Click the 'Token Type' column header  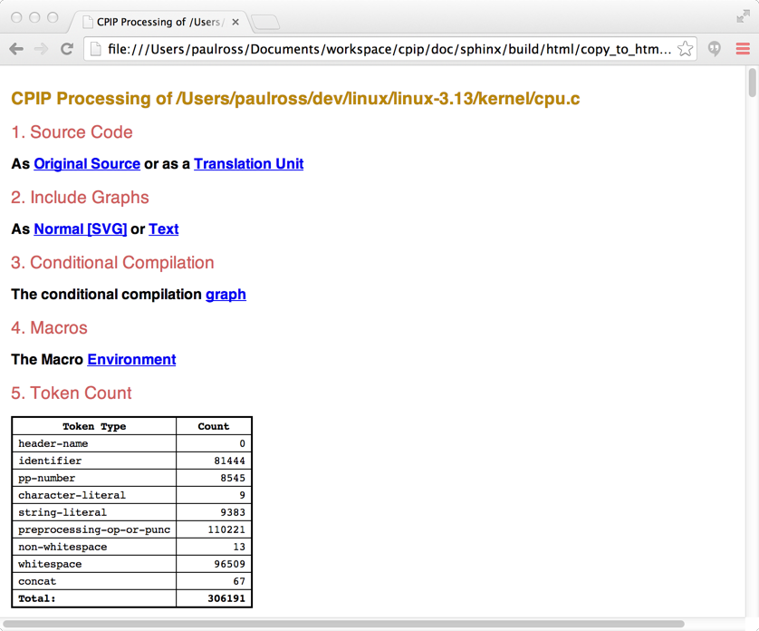tap(94, 426)
